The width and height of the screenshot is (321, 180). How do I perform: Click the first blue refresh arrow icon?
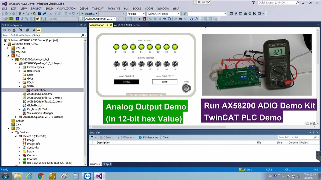[x=191, y=19]
